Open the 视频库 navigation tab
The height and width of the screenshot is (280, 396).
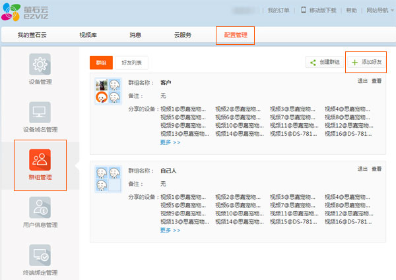coord(90,34)
